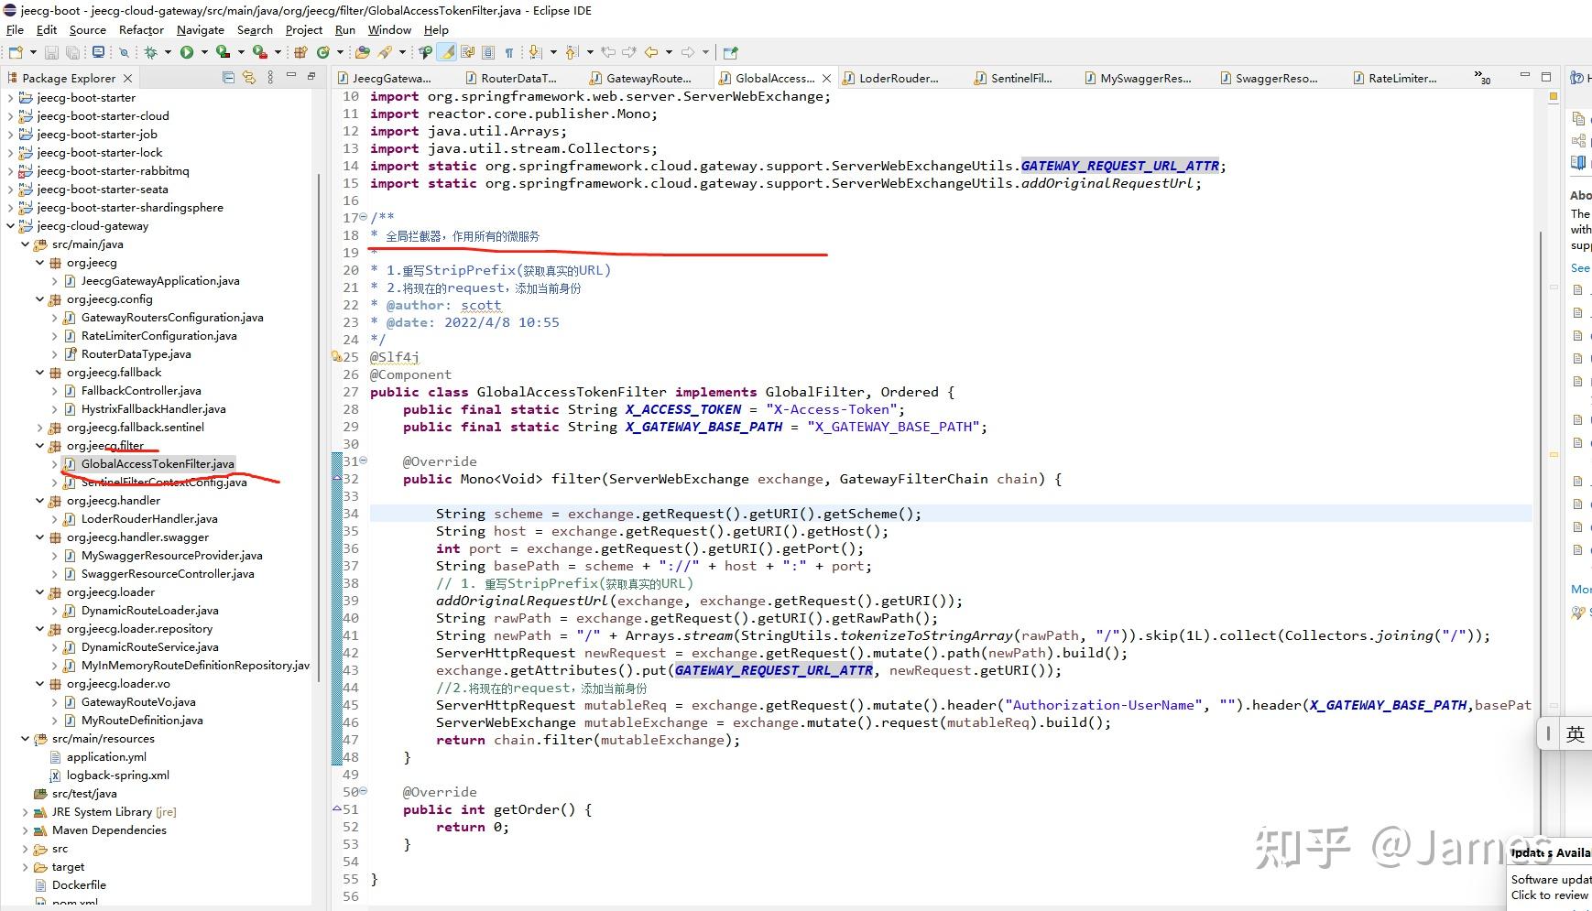Open the Window menu
Viewport: 1592px width, 911px height.
click(389, 29)
